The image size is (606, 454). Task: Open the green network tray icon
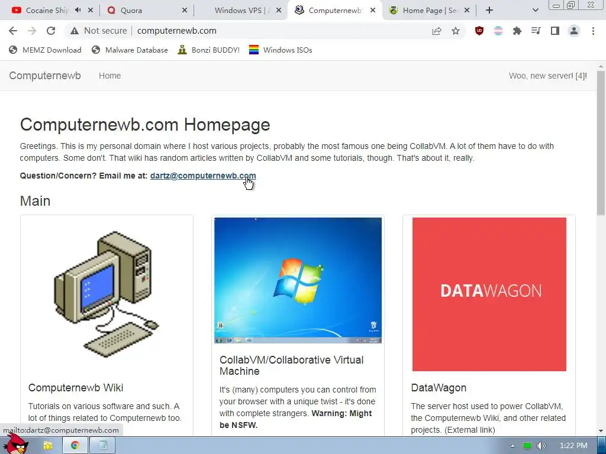pyautogui.click(x=527, y=446)
